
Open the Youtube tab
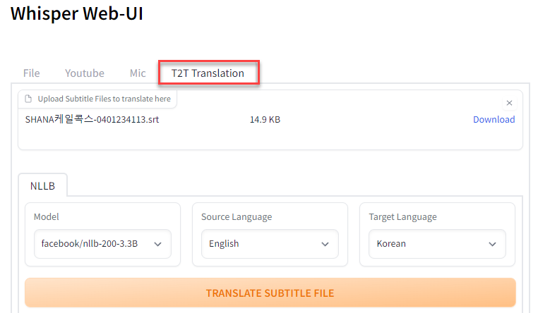tap(85, 73)
